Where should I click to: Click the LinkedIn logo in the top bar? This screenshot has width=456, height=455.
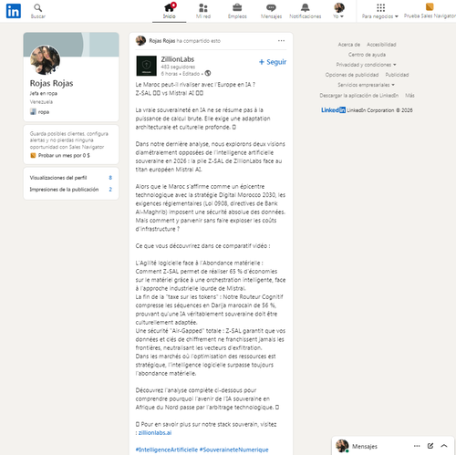pyautogui.click(x=14, y=11)
